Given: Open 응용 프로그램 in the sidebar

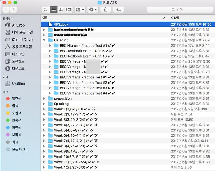Looking at the screenshot, I should 19,47.
